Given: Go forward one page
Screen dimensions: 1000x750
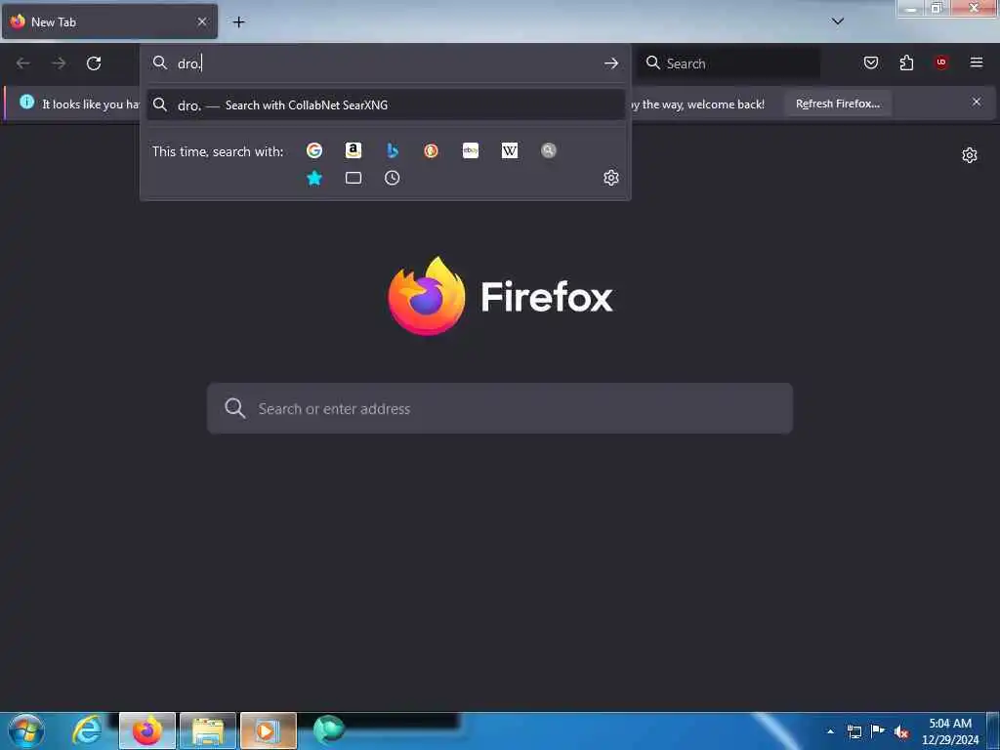Looking at the screenshot, I should coord(59,63).
